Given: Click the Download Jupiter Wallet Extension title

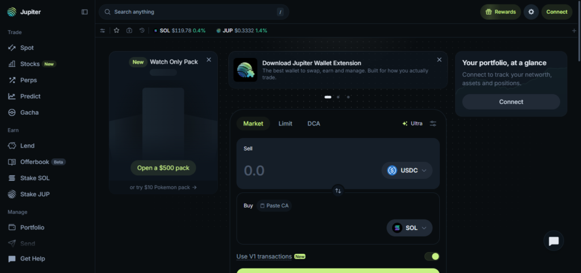Looking at the screenshot, I should click(311, 63).
